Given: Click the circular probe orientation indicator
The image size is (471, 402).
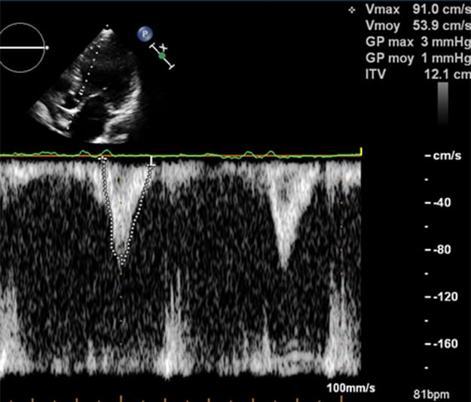Looking at the screenshot, I should (x=23, y=47).
